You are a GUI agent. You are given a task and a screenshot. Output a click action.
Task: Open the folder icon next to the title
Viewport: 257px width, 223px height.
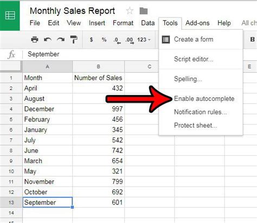144,11
